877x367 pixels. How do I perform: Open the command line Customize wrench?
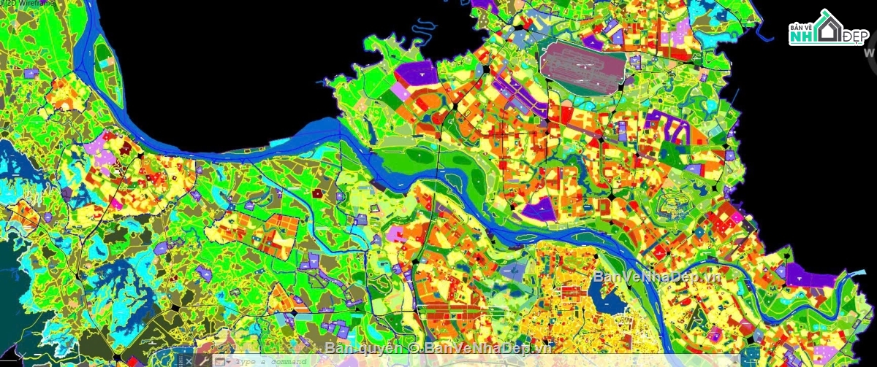point(204,361)
